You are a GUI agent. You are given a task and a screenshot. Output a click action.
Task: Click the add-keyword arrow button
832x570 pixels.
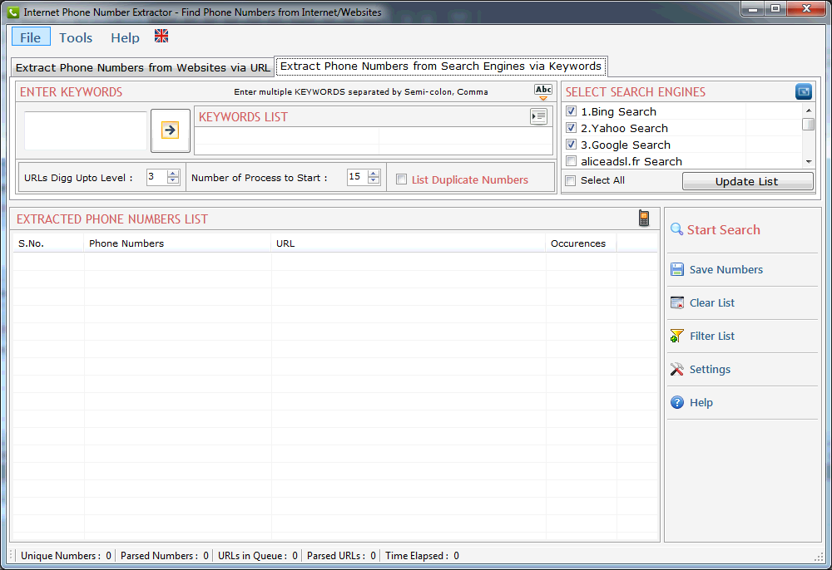(170, 130)
